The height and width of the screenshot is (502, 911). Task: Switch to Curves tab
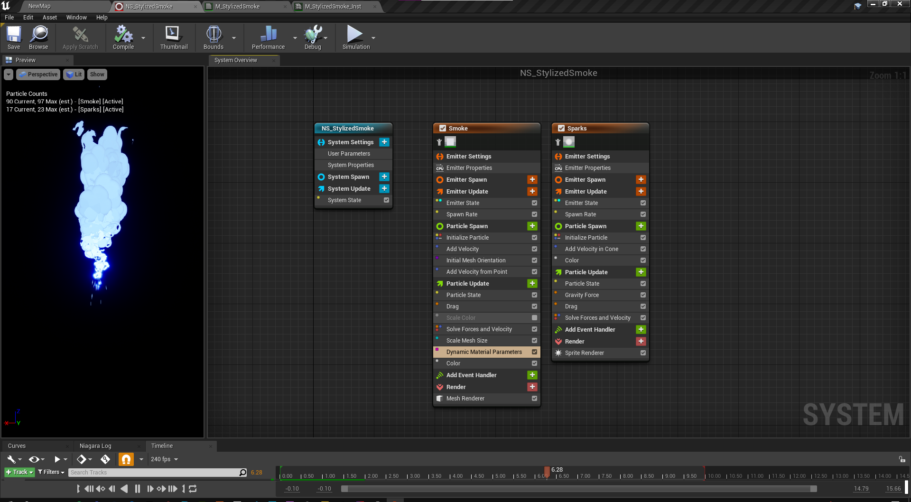tap(17, 446)
